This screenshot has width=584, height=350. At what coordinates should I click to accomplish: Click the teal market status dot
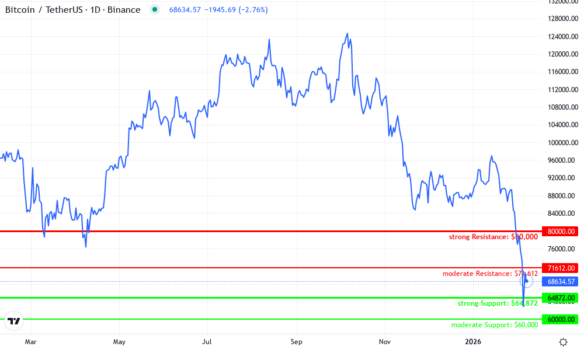coord(154,9)
